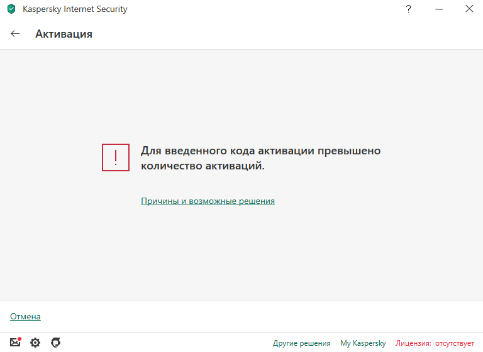Screen dimensions: 483x352
Task: Click the Отмена link
Action: (25, 316)
